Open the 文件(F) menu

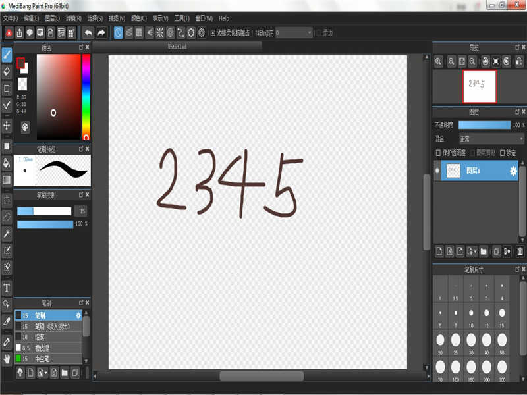tap(11, 18)
